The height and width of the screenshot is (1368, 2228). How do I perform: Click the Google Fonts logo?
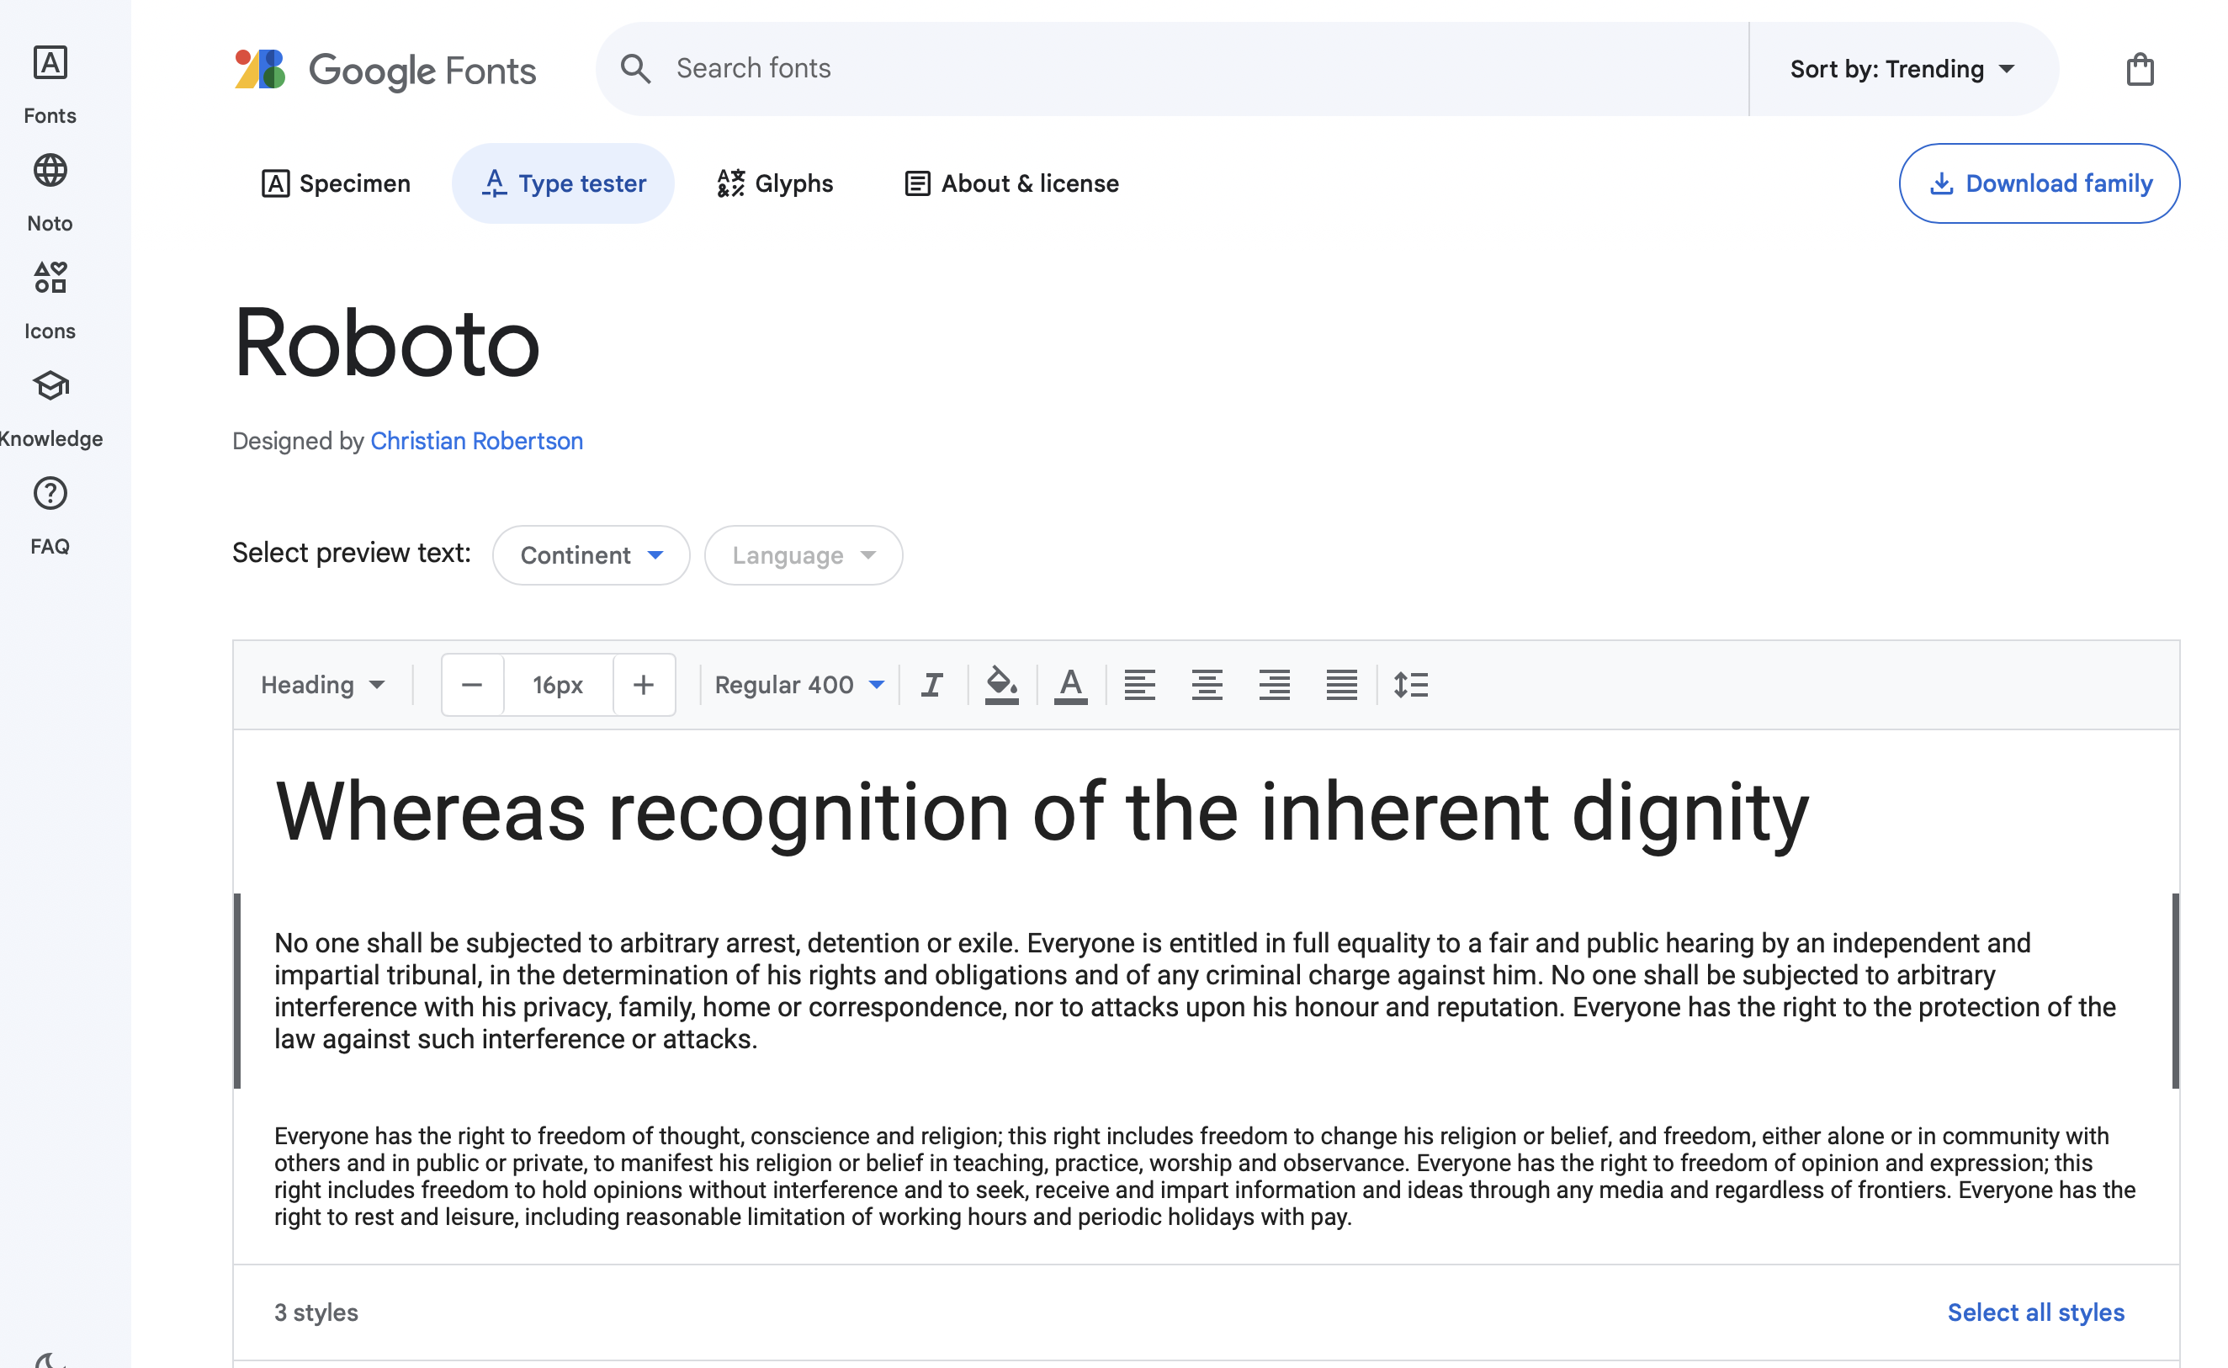[x=385, y=70]
